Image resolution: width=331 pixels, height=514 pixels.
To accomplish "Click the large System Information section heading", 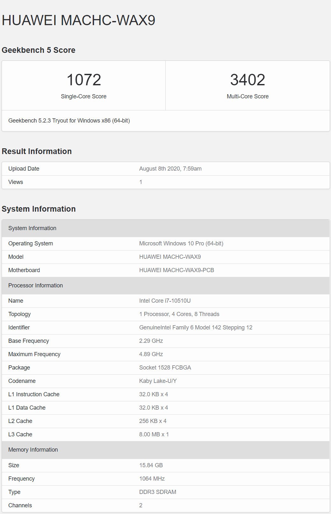I will point(39,209).
